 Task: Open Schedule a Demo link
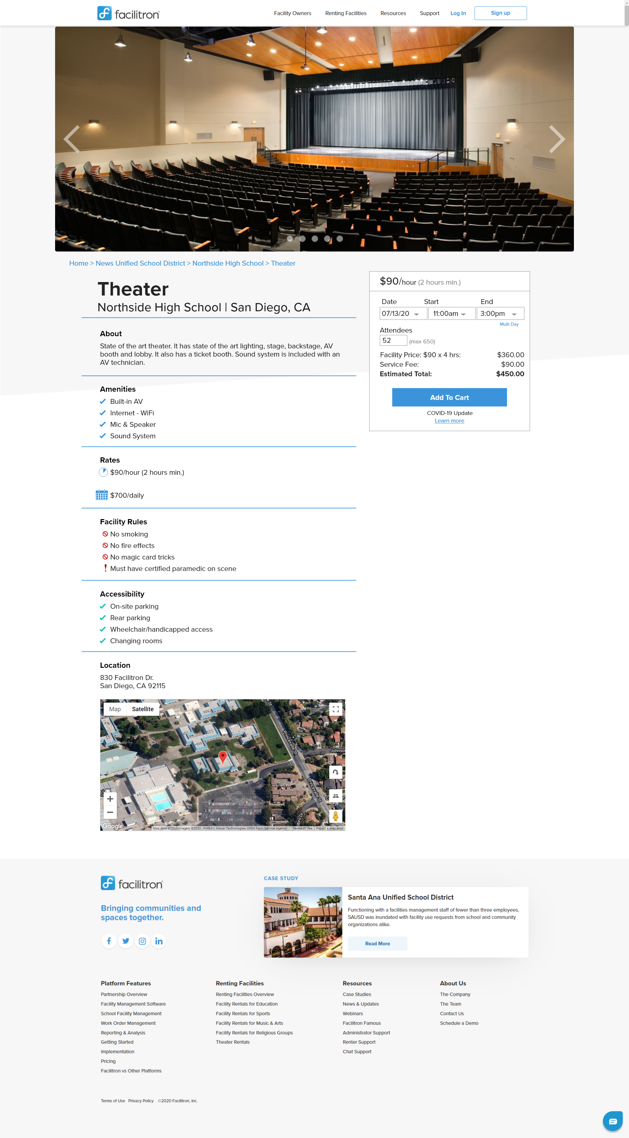click(x=458, y=1023)
